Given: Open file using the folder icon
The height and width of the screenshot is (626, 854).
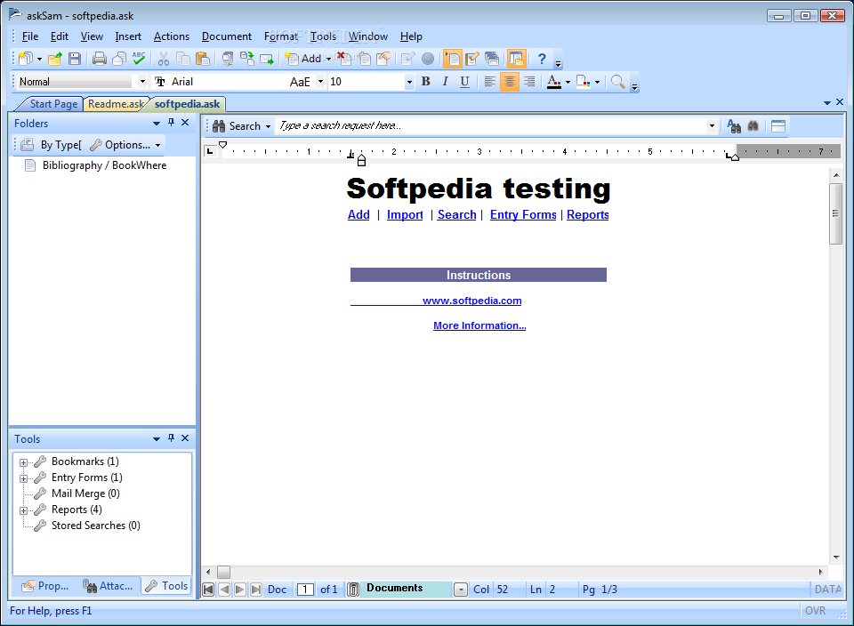Looking at the screenshot, I should click(55, 59).
